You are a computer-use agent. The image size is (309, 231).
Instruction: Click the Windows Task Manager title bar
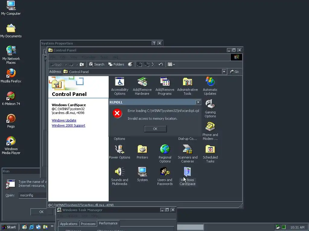click(x=116, y=210)
